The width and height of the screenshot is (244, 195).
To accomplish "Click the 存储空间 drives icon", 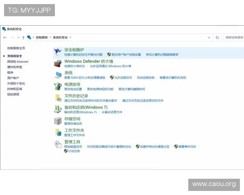I will 58,121.
